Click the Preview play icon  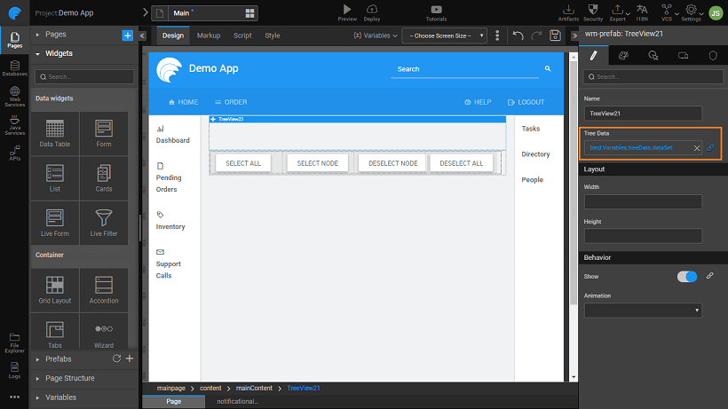click(x=347, y=9)
